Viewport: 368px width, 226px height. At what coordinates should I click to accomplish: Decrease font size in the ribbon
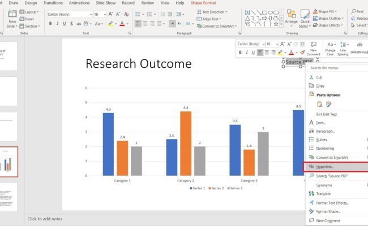pos(118,14)
